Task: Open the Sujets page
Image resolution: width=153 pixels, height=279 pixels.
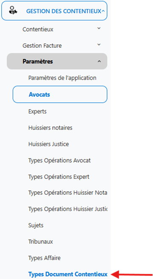Action: (x=36, y=225)
